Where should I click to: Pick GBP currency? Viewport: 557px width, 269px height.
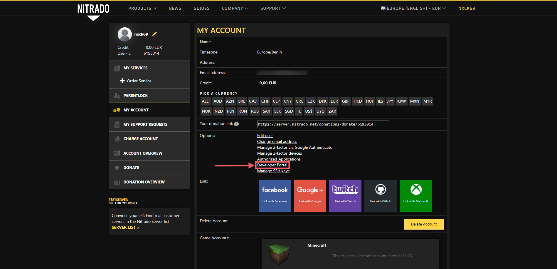pyautogui.click(x=346, y=101)
